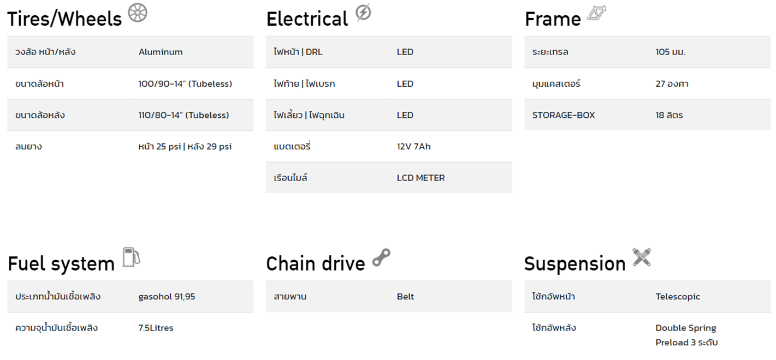Image resolution: width=776 pixels, height=360 pixels.
Task: Click the Chain drive heading
Action: click(316, 264)
